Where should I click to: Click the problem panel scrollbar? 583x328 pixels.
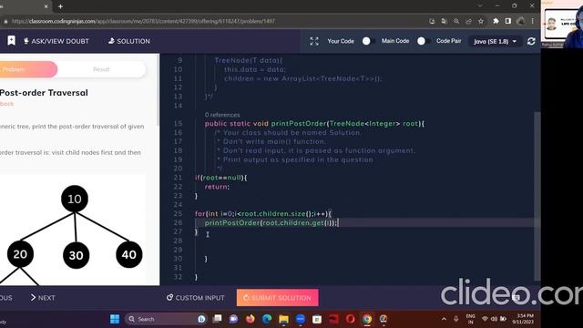click(x=158, y=89)
